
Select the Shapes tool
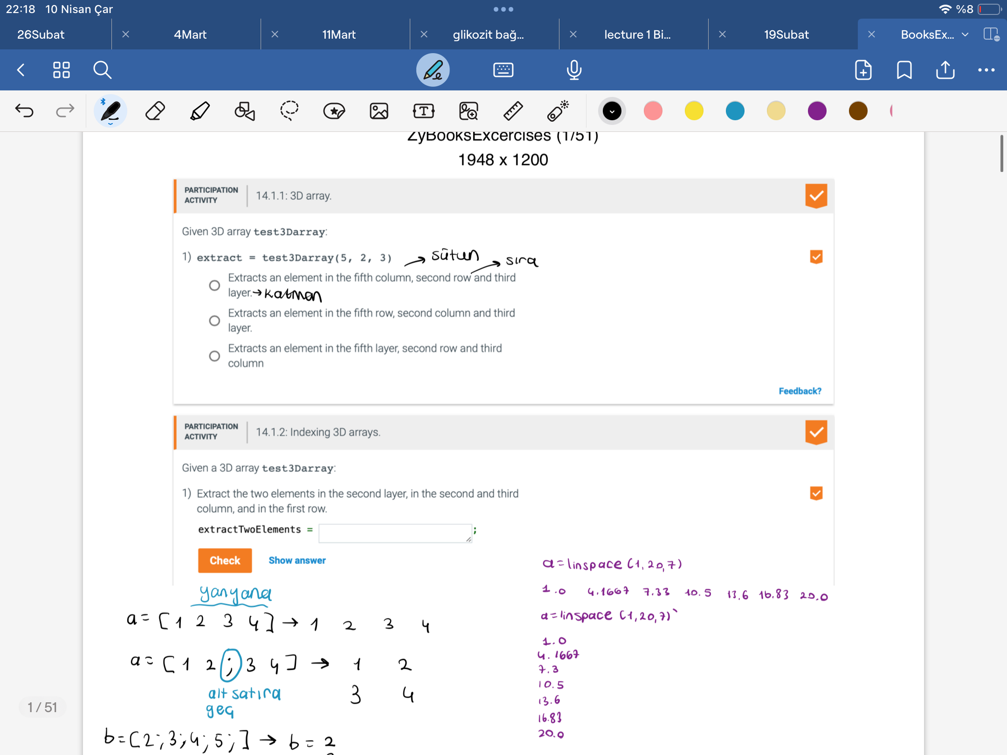[x=244, y=111]
